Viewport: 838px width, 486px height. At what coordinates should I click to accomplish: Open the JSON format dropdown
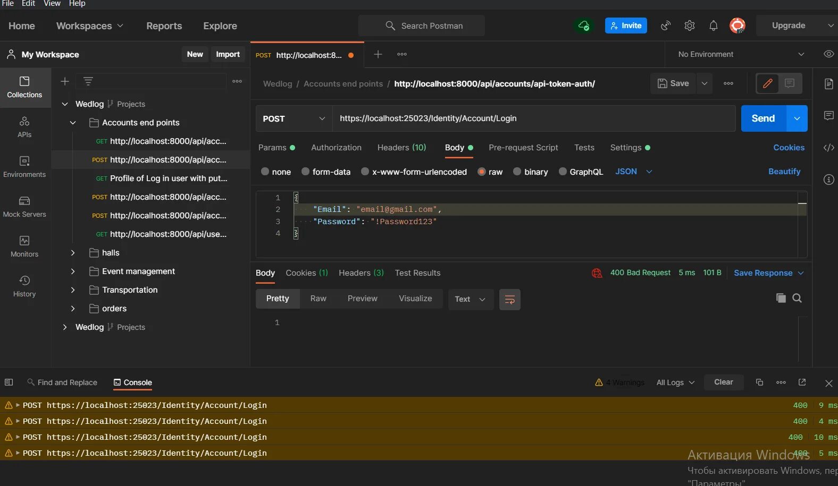[x=633, y=172]
